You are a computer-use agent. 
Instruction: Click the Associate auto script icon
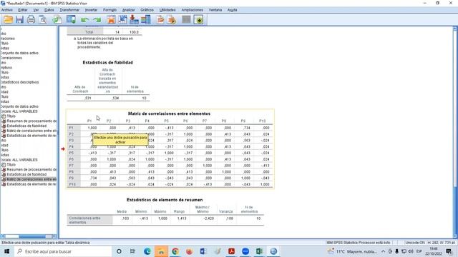tap(172, 19)
